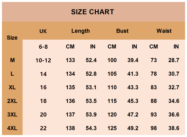Click bust value 41.3 inches
The width and height of the screenshot is (187, 137).
[x=133, y=74]
